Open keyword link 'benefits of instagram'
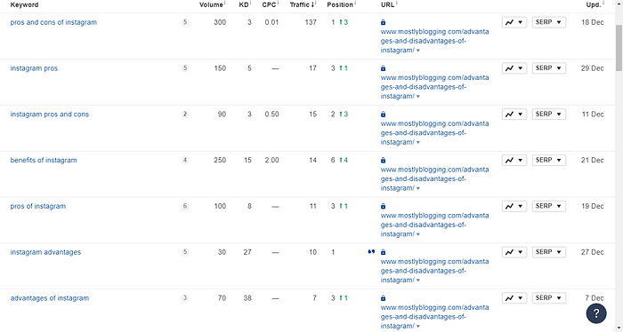 coord(44,160)
